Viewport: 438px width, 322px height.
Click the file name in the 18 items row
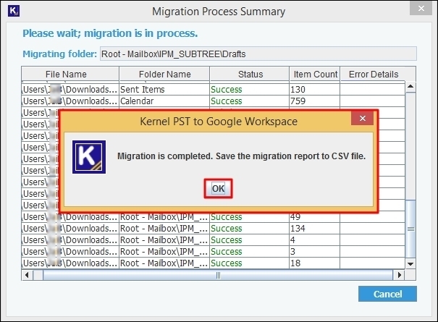tap(70, 263)
